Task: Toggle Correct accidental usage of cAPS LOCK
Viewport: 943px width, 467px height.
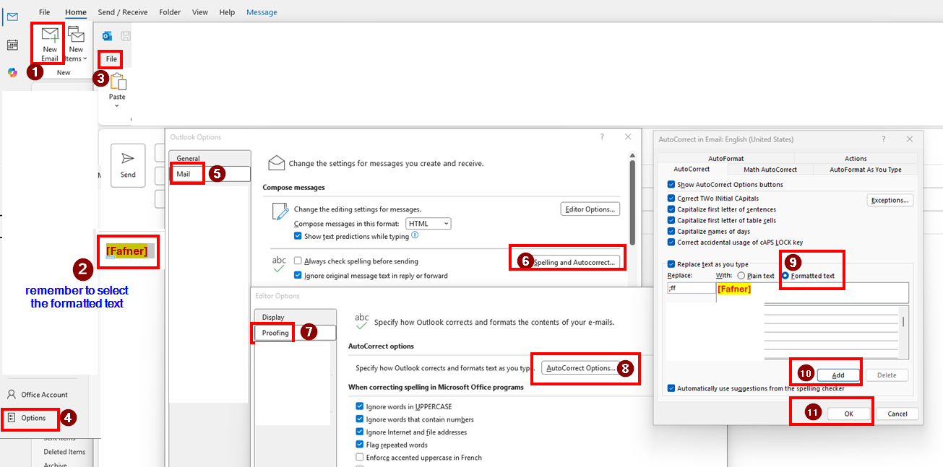Action: click(672, 243)
